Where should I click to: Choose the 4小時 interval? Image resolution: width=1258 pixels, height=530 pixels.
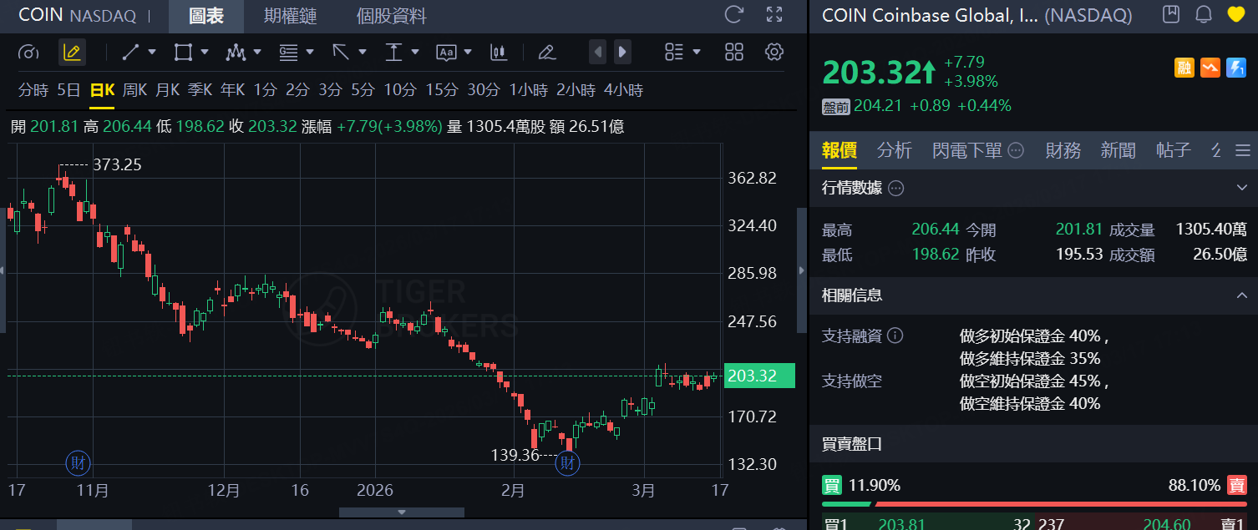tap(623, 89)
